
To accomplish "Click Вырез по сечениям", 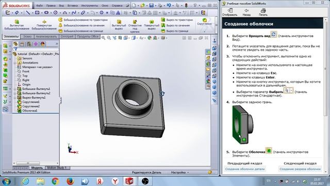I will click(x=175, y=25).
